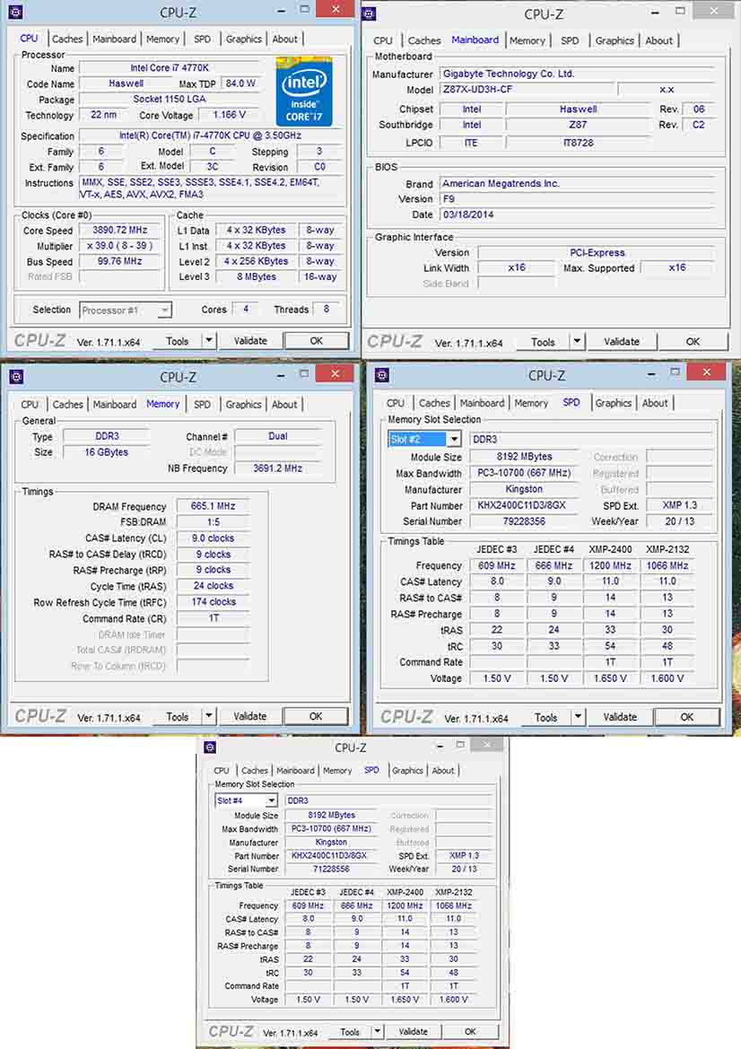Switch to Caches tab in the Intel Core i7 window

click(67, 39)
